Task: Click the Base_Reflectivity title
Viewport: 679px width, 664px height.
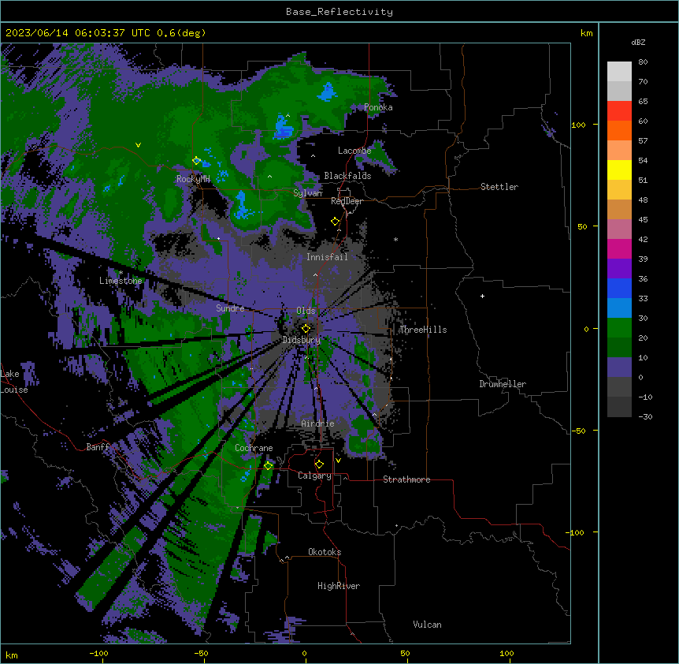Action: [339, 12]
